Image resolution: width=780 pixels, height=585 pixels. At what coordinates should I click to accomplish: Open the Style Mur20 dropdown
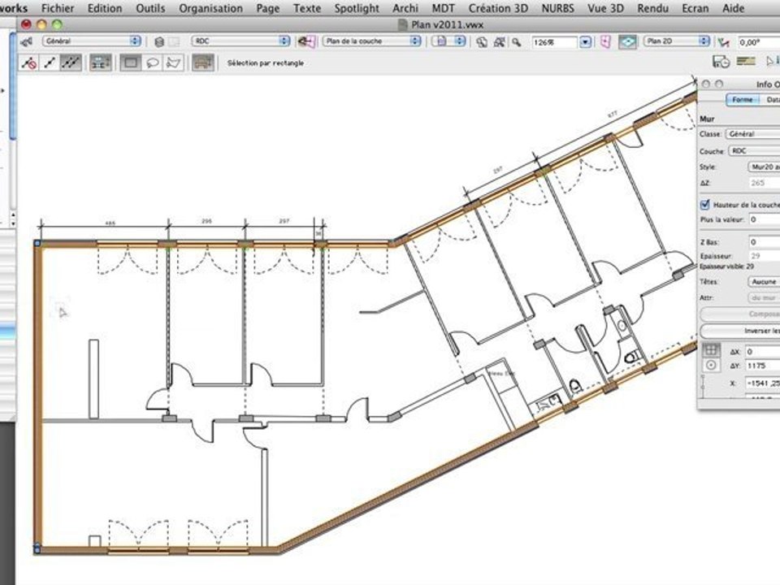[x=764, y=167]
